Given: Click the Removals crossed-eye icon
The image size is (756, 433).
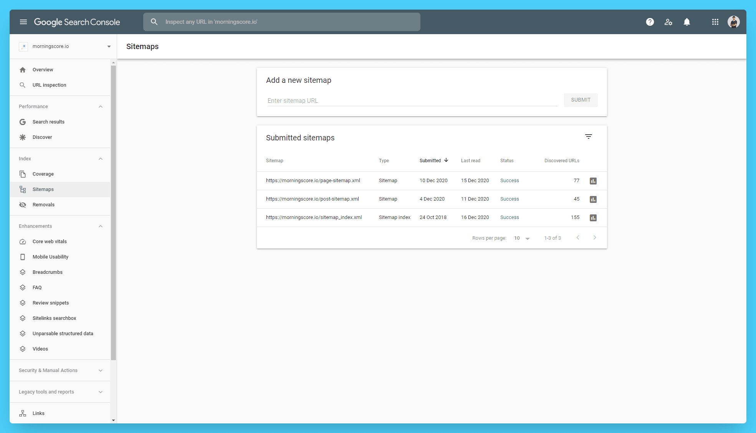Looking at the screenshot, I should tap(23, 205).
